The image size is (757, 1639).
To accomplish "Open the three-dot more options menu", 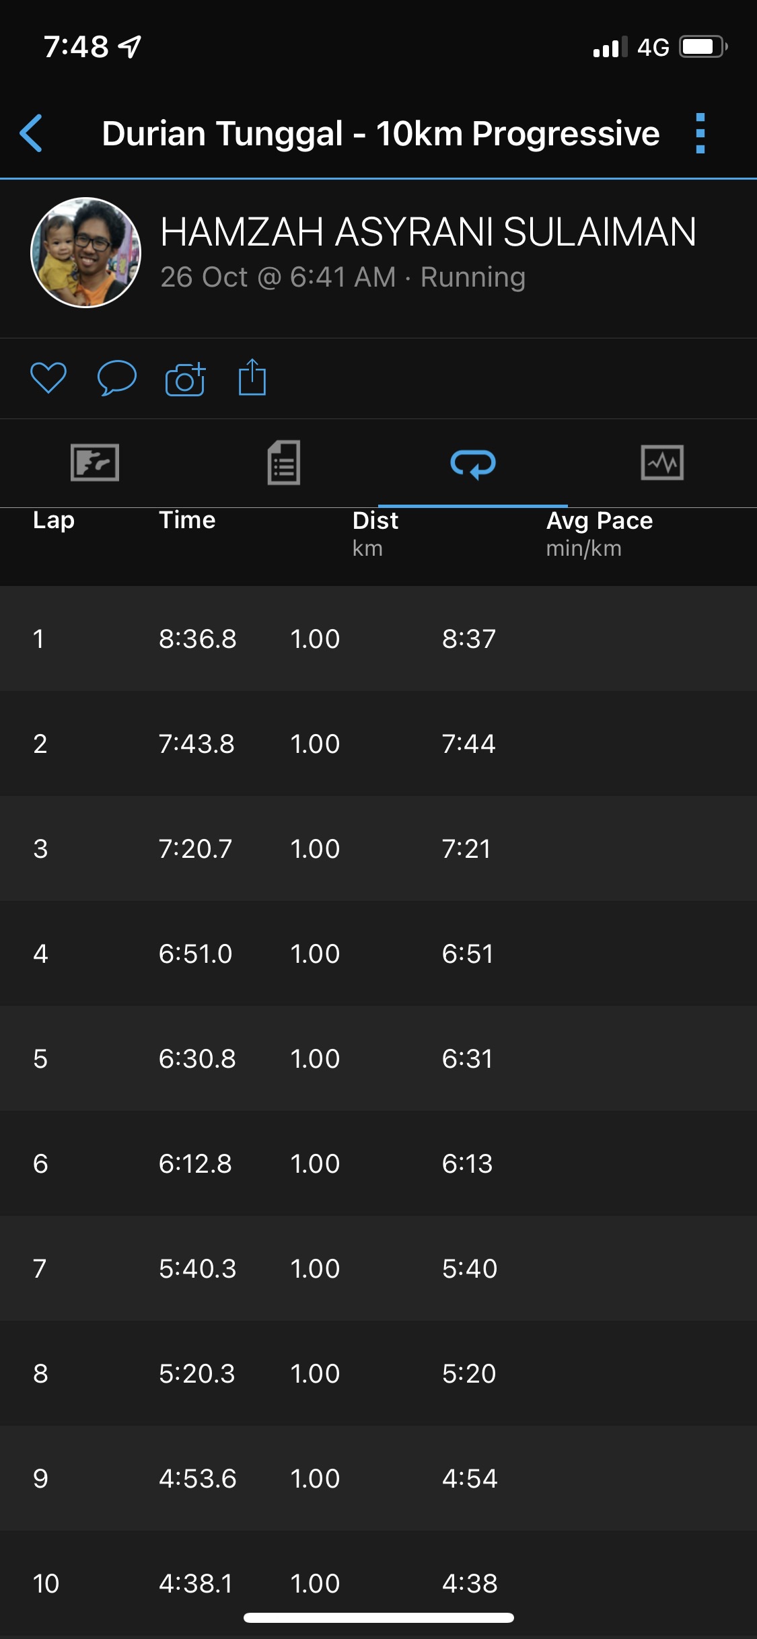I will [x=700, y=133].
